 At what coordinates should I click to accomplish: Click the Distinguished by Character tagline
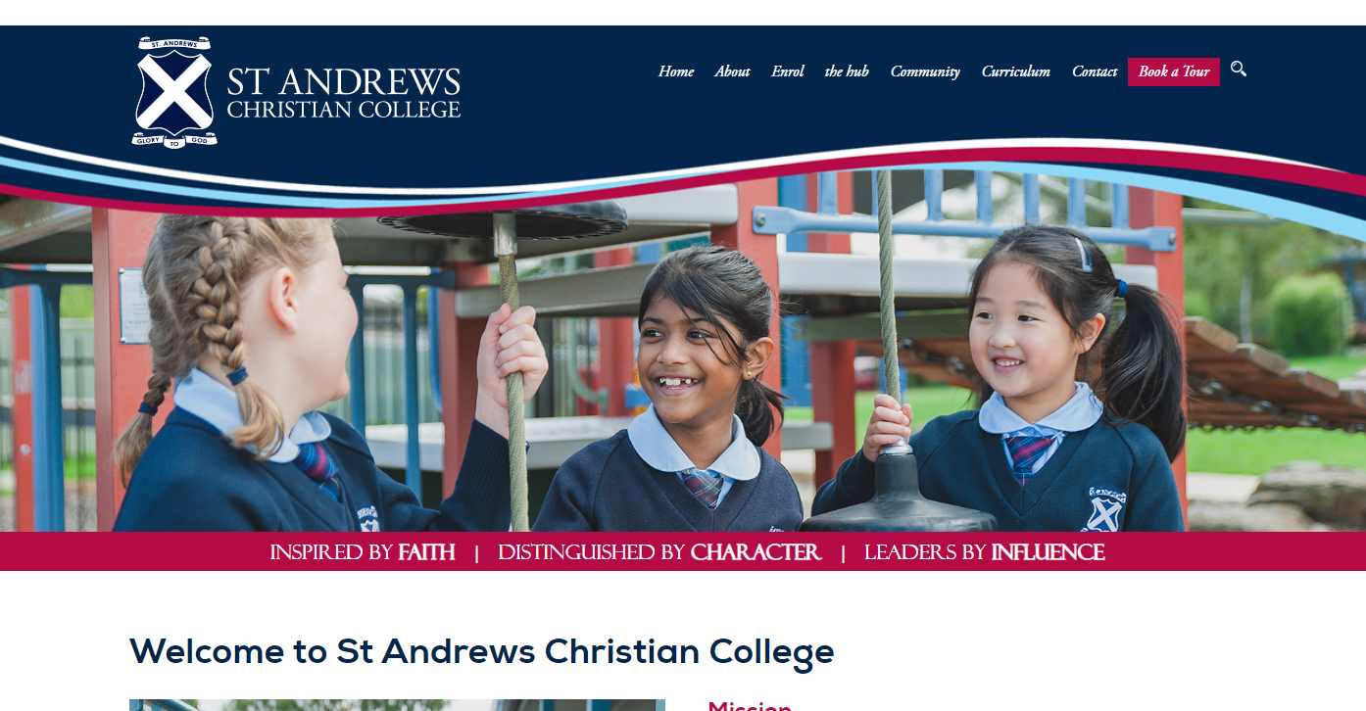pyautogui.click(x=659, y=552)
